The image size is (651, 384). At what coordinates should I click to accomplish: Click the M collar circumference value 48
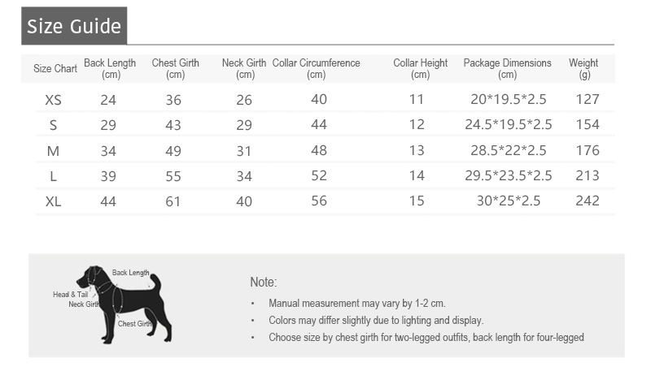(x=319, y=151)
